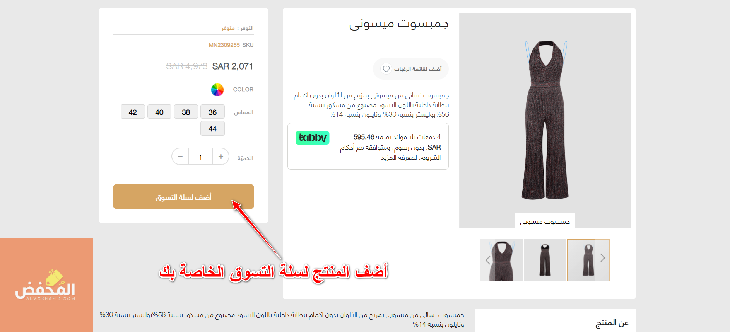The height and width of the screenshot is (332, 730).
Task: Click the image caption 'جمبسوت ميسونى'
Action: 545,221
